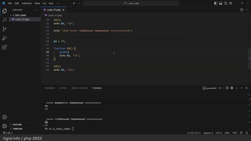Open the Run and Debug view
Screen dimensions: 251x141
(x=4, y=38)
